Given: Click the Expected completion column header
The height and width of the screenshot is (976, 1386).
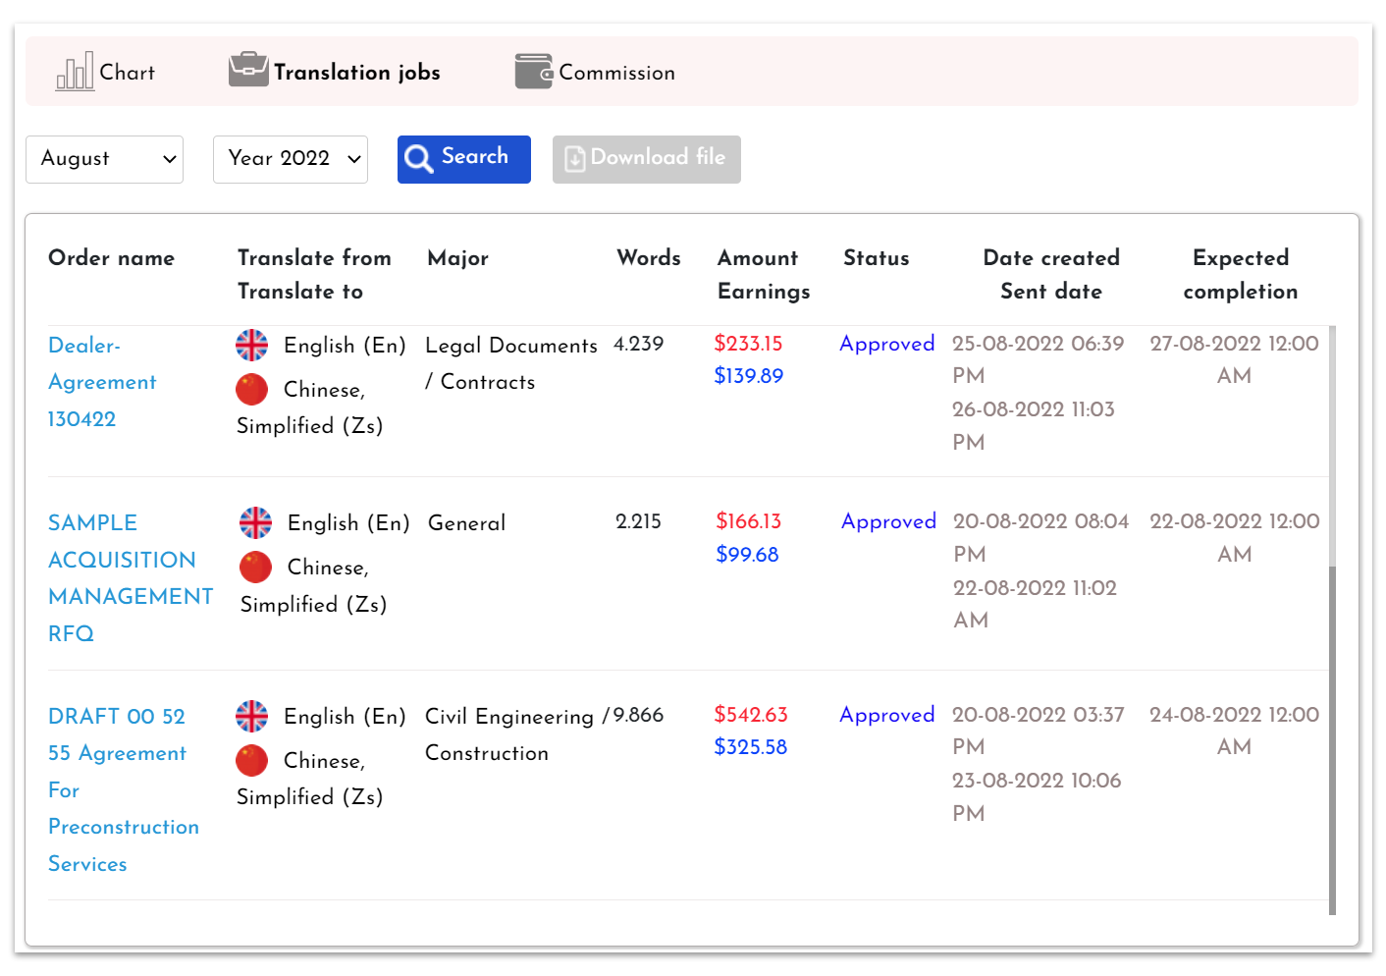Looking at the screenshot, I should click(1241, 275).
